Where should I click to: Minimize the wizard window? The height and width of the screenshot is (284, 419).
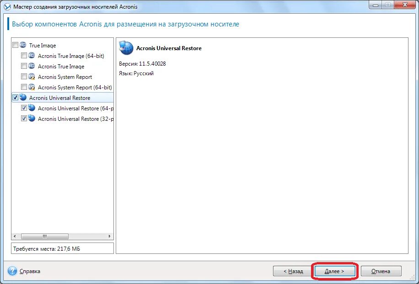pos(376,5)
